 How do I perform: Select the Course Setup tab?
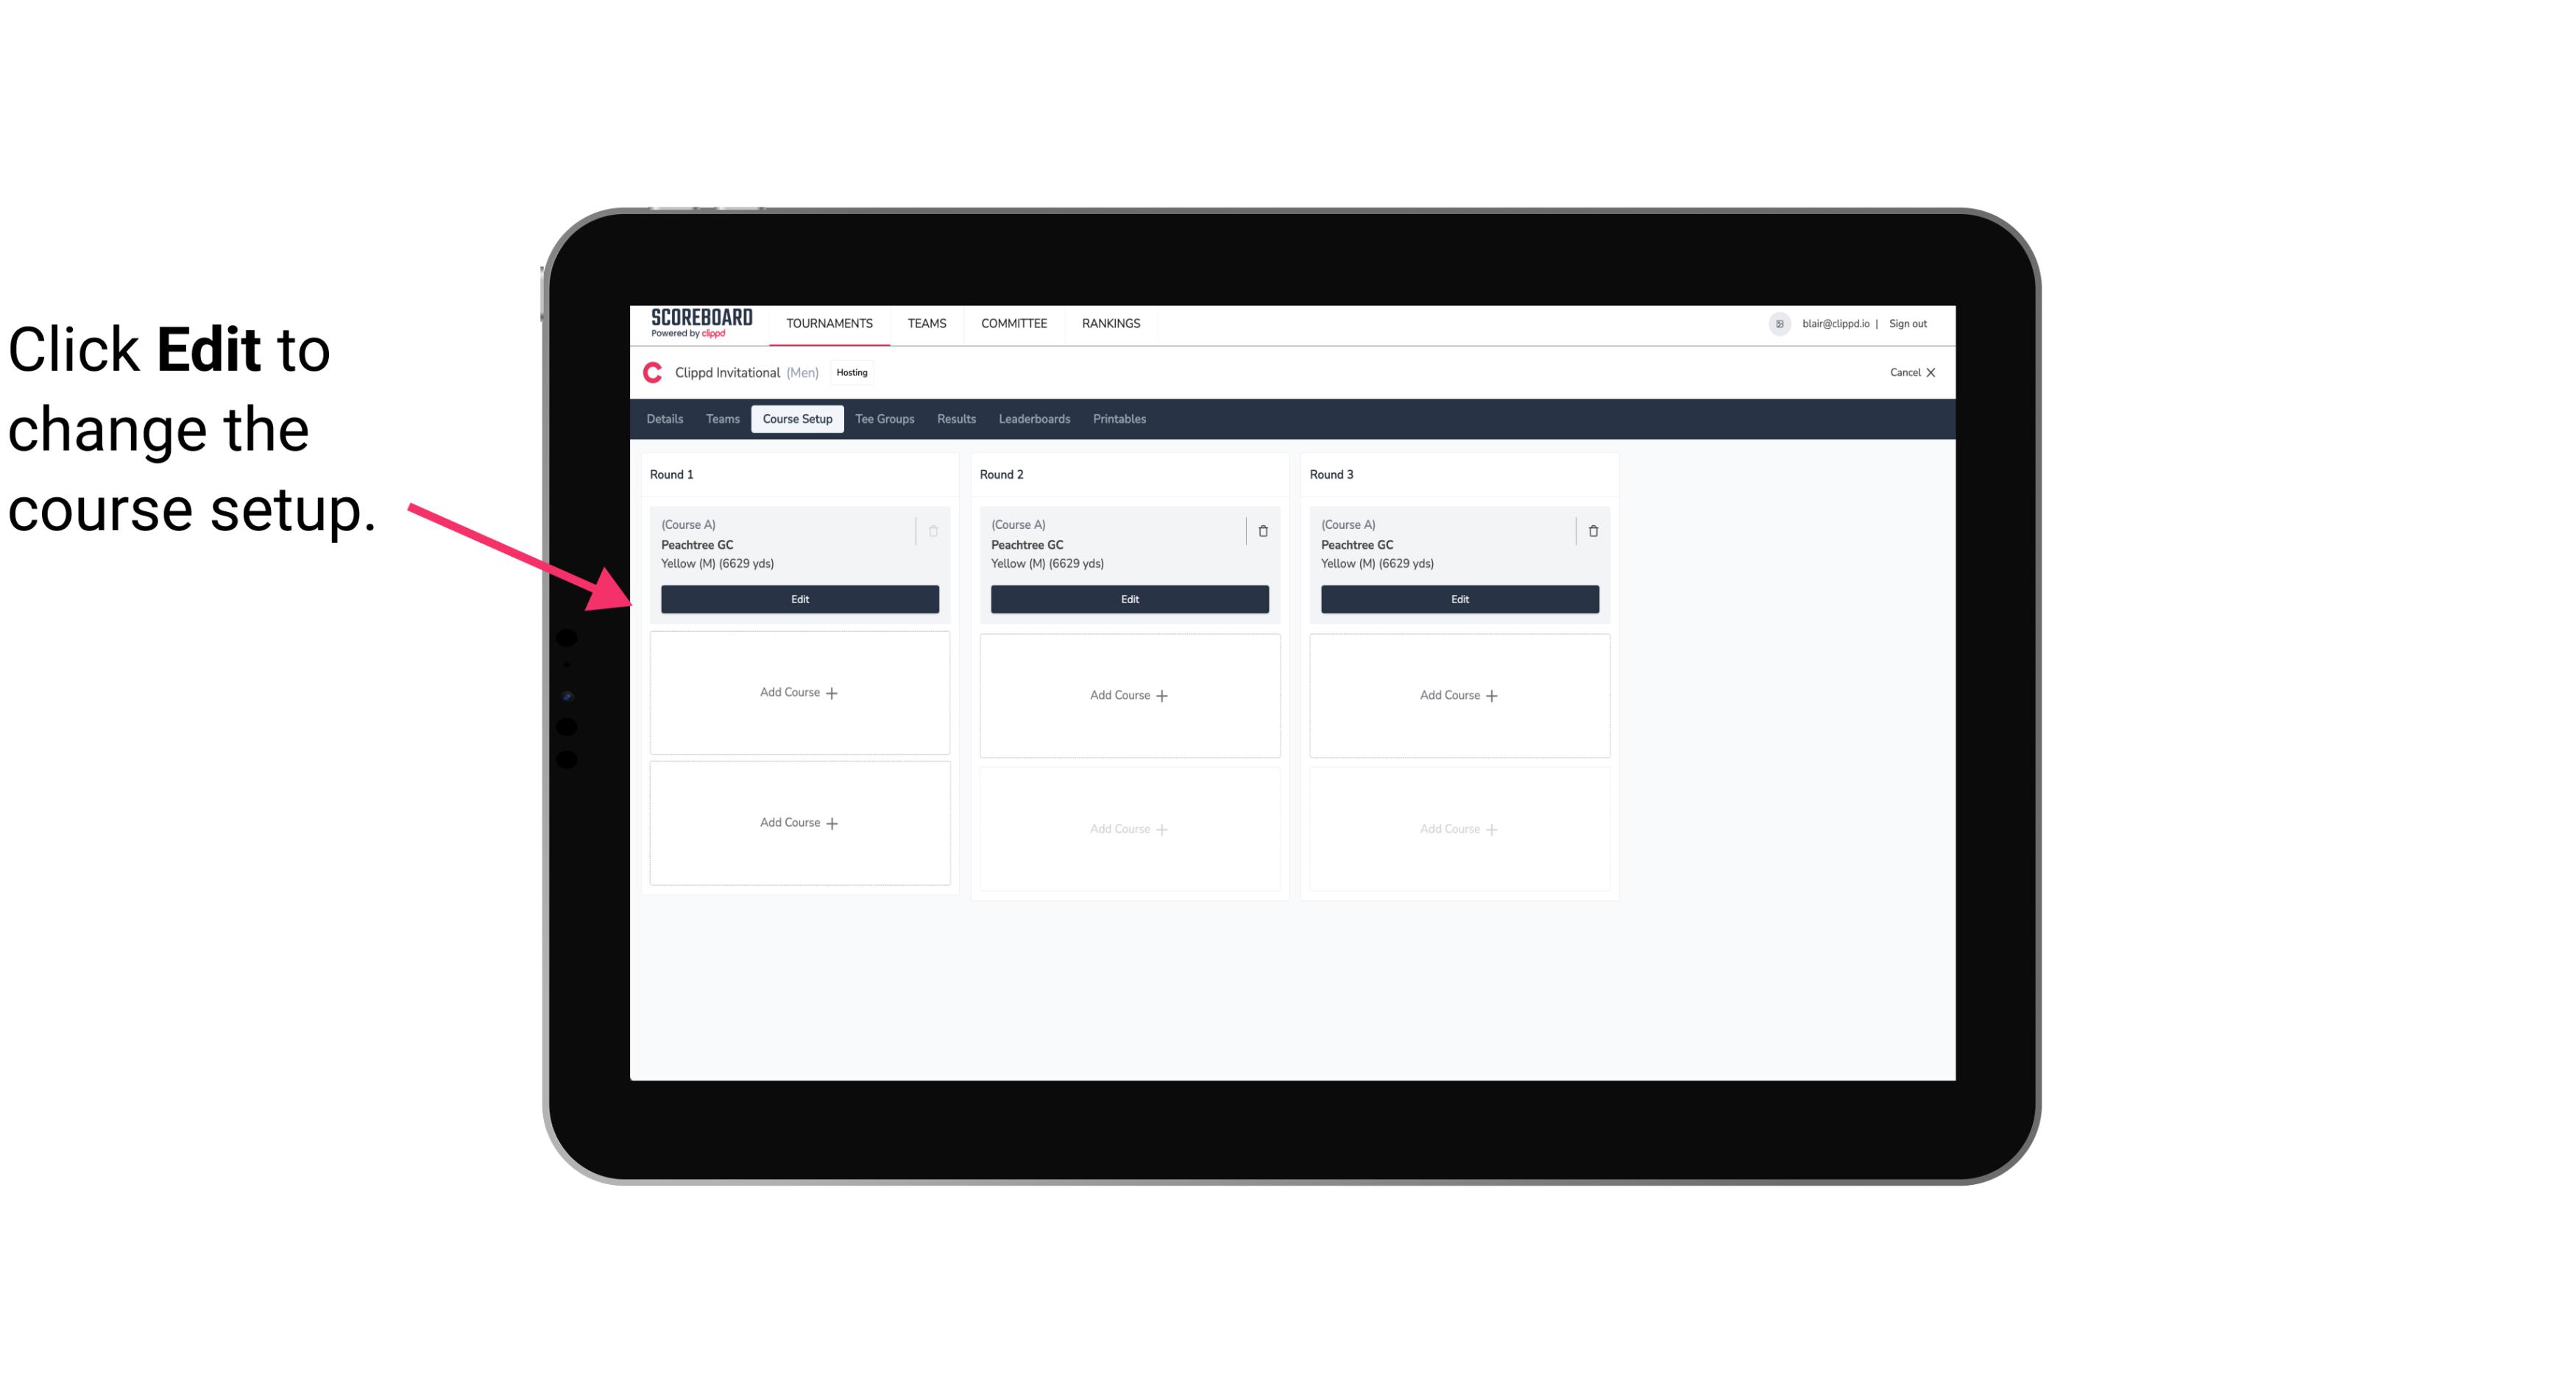[x=796, y=419]
